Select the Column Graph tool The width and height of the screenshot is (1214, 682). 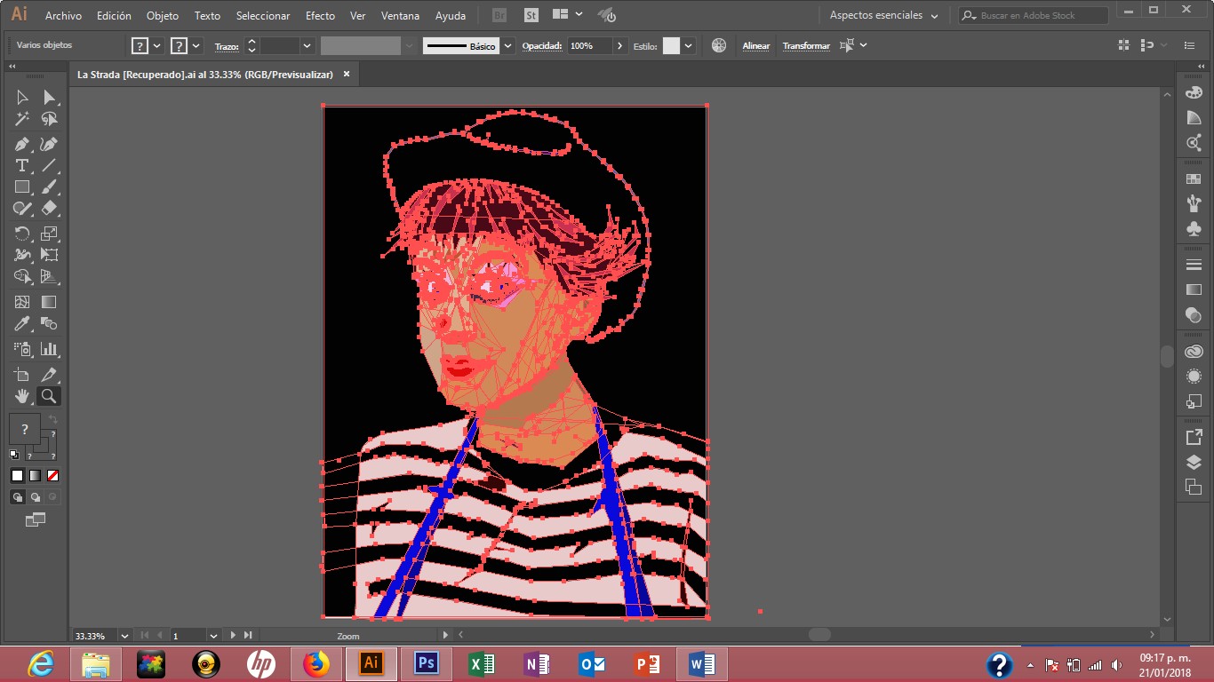click(50, 349)
